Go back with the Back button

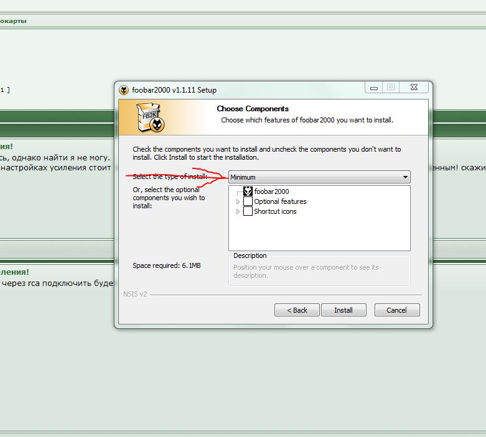pos(297,310)
